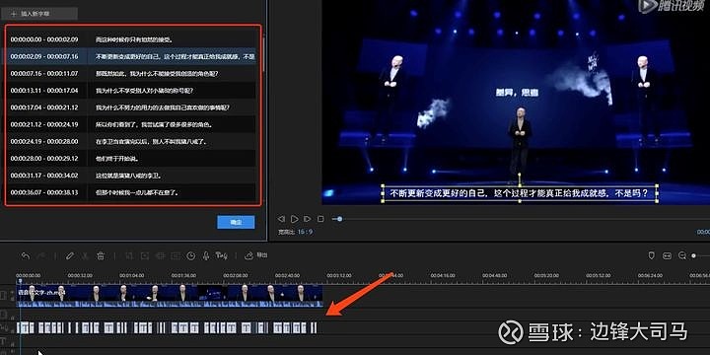Click the Next frame playback button
This screenshot has height=355, width=710.
(308, 219)
